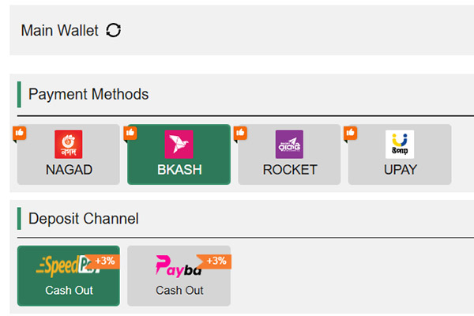The height and width of the screenshot is (316, 474).
Task: Refresh the Main Wallet balance
Action: coord(114,31)
